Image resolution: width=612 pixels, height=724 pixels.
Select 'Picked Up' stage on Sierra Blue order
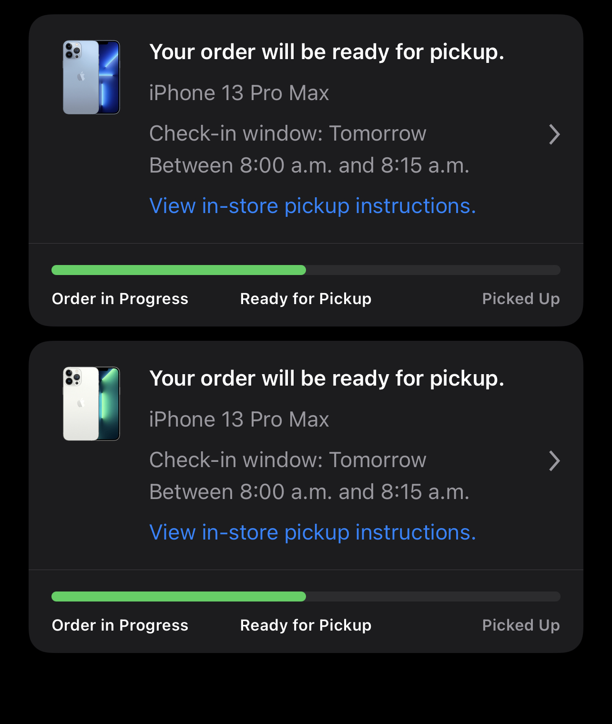521,299
